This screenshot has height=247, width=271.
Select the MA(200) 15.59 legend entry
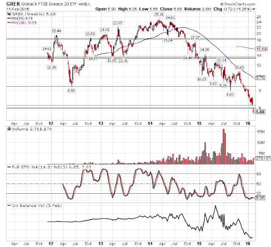tap(22, 22)
